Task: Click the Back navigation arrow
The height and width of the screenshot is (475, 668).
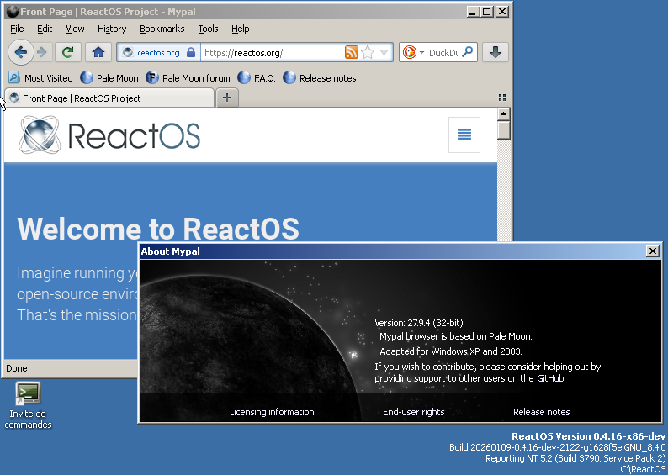Action: point(21,52)
